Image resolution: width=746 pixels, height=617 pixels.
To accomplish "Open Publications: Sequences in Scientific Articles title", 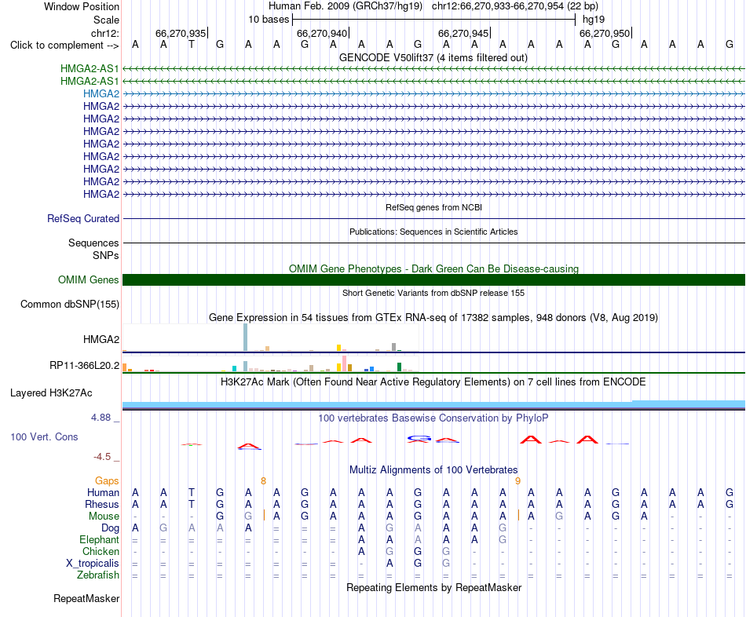I will [433, 232].
